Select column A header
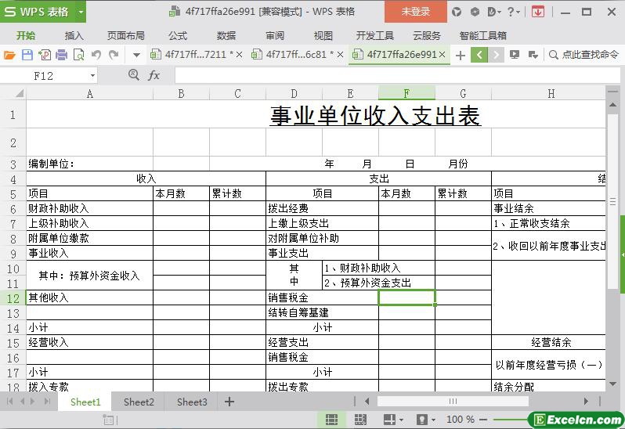The image size is (625, 429). [90, 94]
